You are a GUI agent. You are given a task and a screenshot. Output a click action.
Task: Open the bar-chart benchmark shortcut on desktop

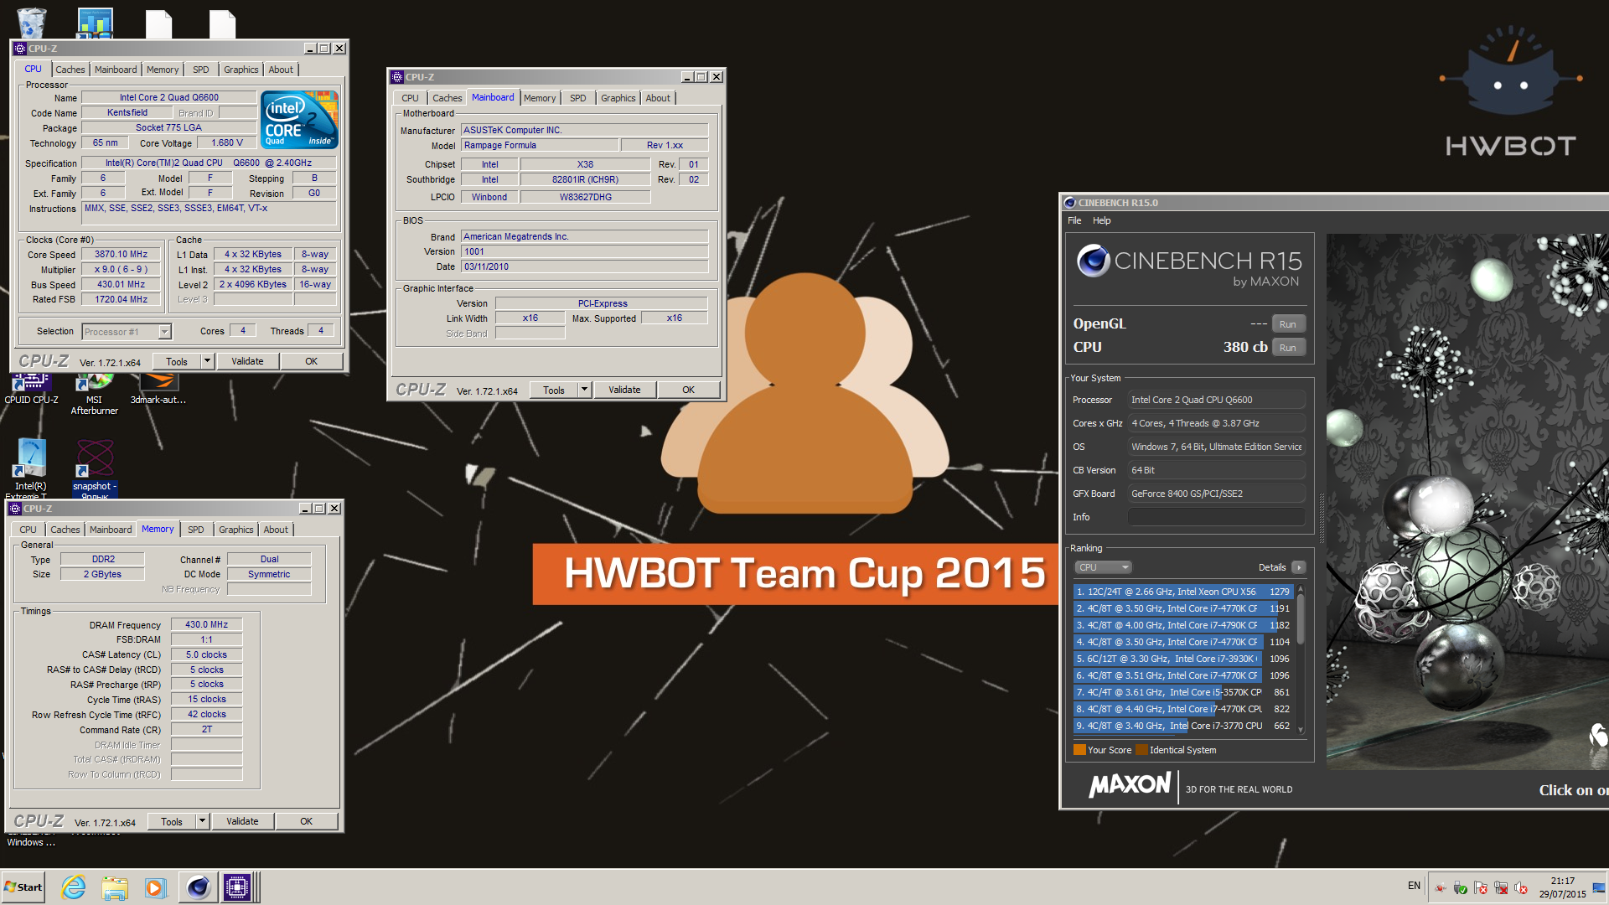(95, 22)
